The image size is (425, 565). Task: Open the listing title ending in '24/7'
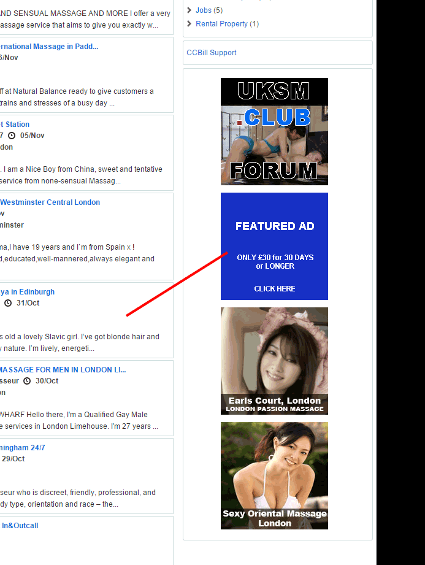23,448
